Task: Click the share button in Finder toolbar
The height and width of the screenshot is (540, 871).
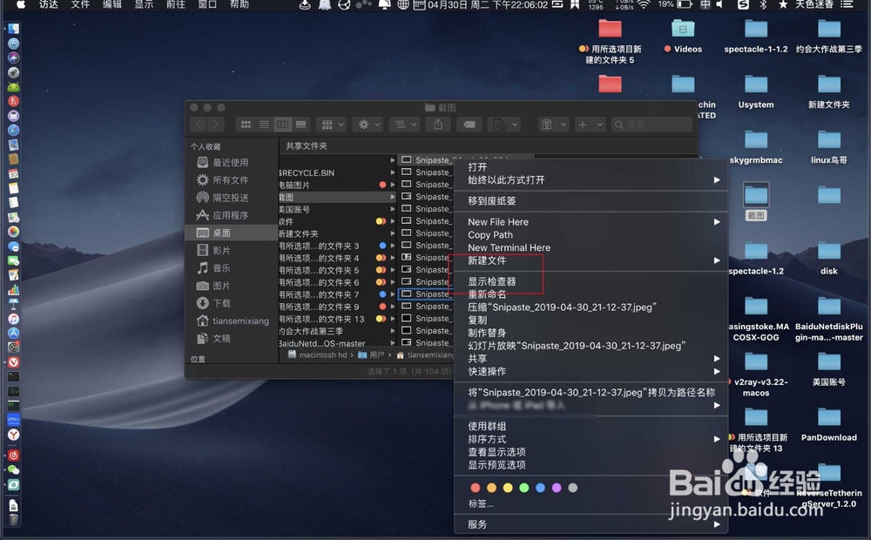Action: click(x=438, y=125)
